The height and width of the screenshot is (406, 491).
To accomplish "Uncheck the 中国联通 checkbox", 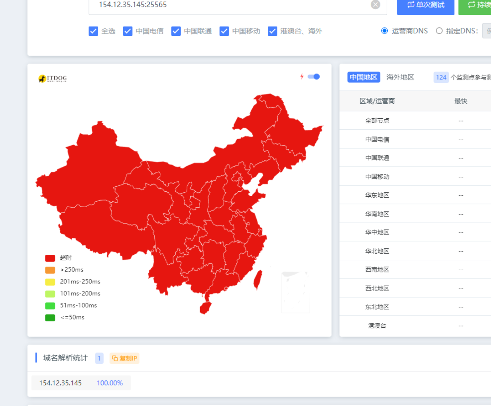I will click(x=176, y=31).
